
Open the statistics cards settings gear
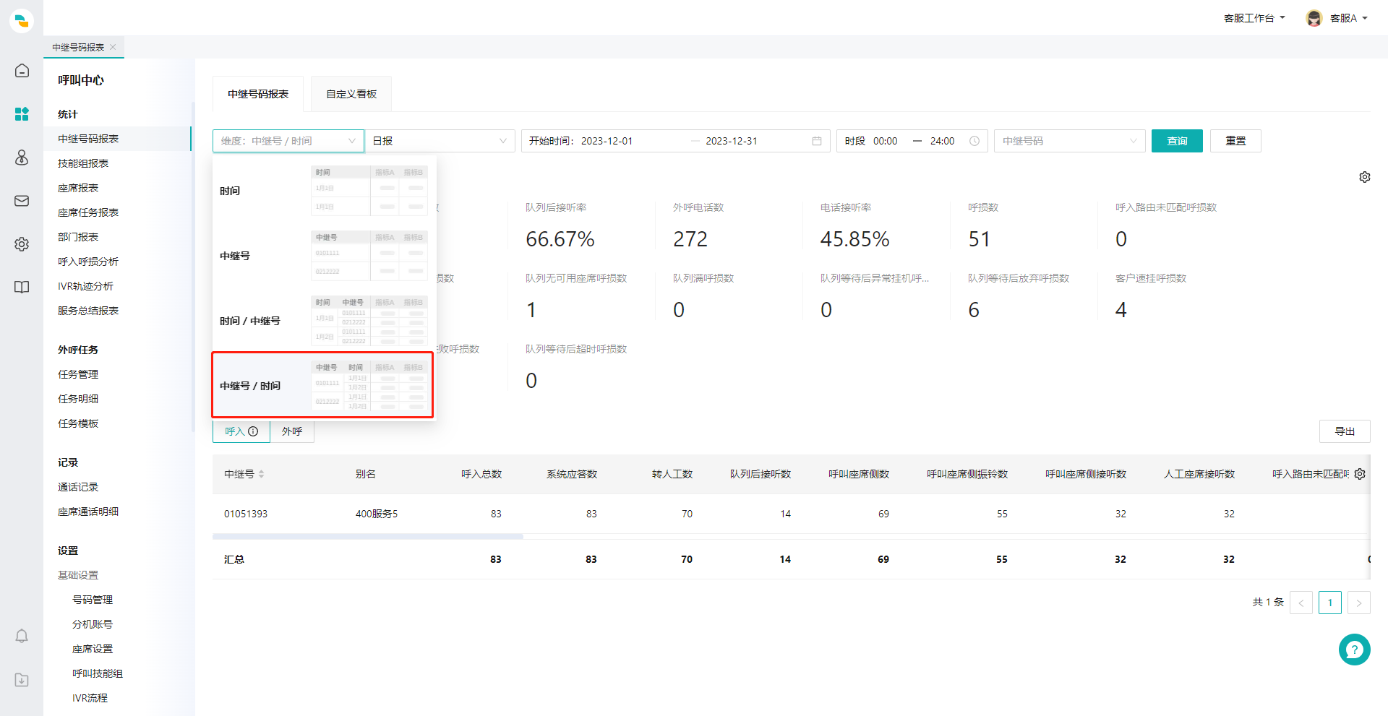pos(1365,177)
